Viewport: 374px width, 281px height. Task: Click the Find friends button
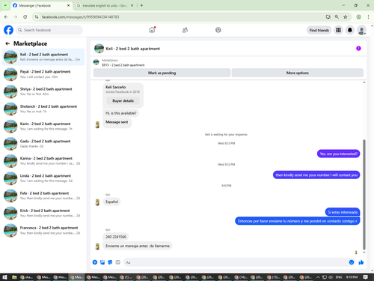(x=319, y=30)
